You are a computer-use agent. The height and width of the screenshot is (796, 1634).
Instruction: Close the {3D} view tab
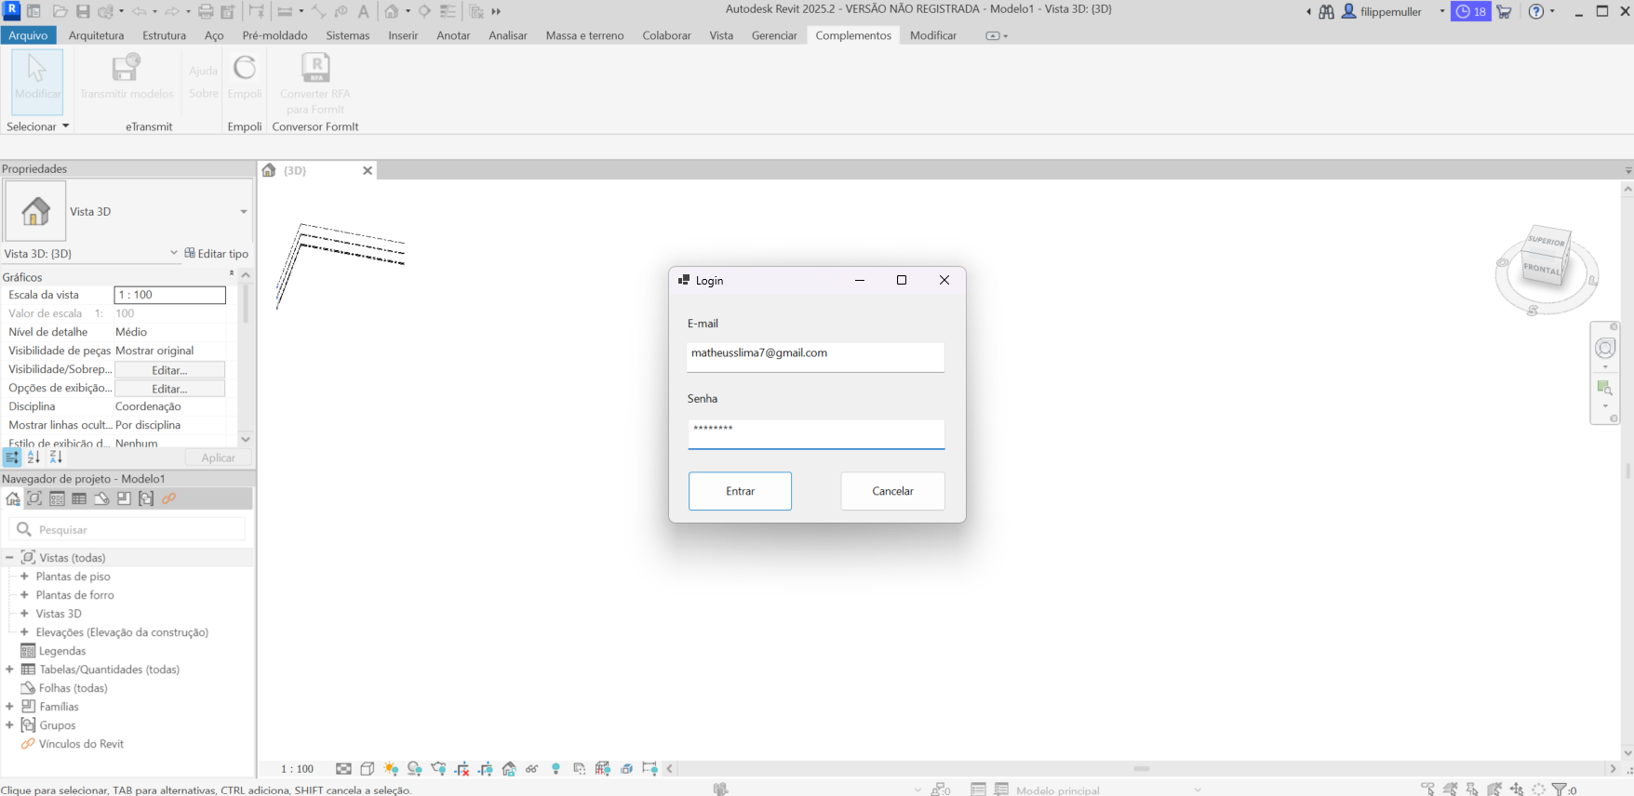[x=368, y=170]
